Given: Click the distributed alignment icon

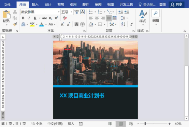Looking at the screenshot, I should tap(115, 18).
